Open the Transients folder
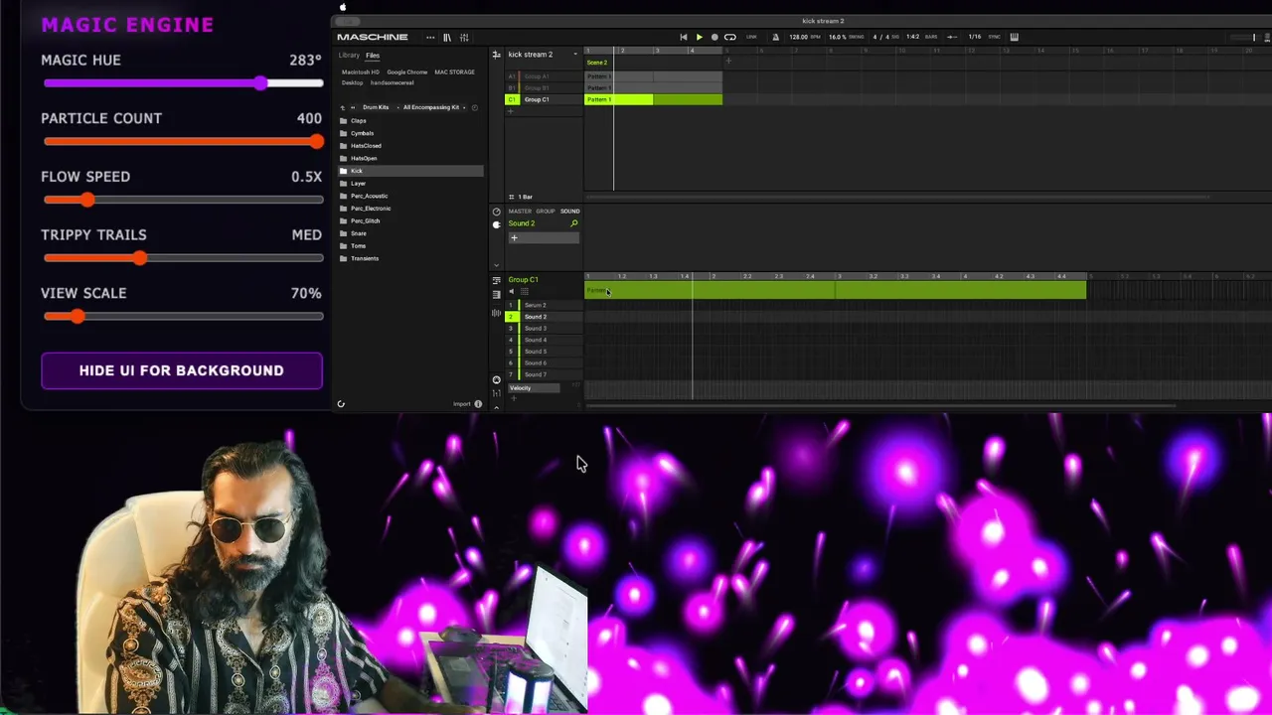The width and height of the screenshot is (1272, 715). (411, 258)
